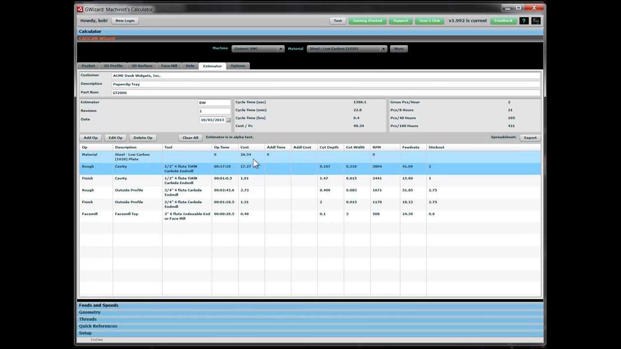This screenshot has height=349, width=621.
Task: Select the Facemill Top operation row
Action: click(x=310, y=216)
